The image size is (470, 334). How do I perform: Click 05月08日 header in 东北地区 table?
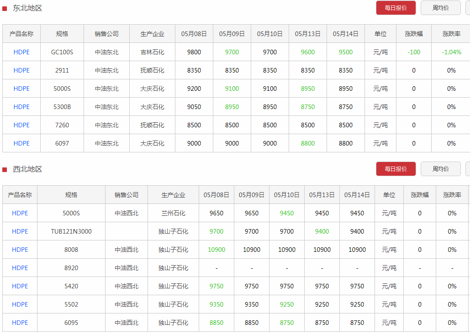click(194, 34)
